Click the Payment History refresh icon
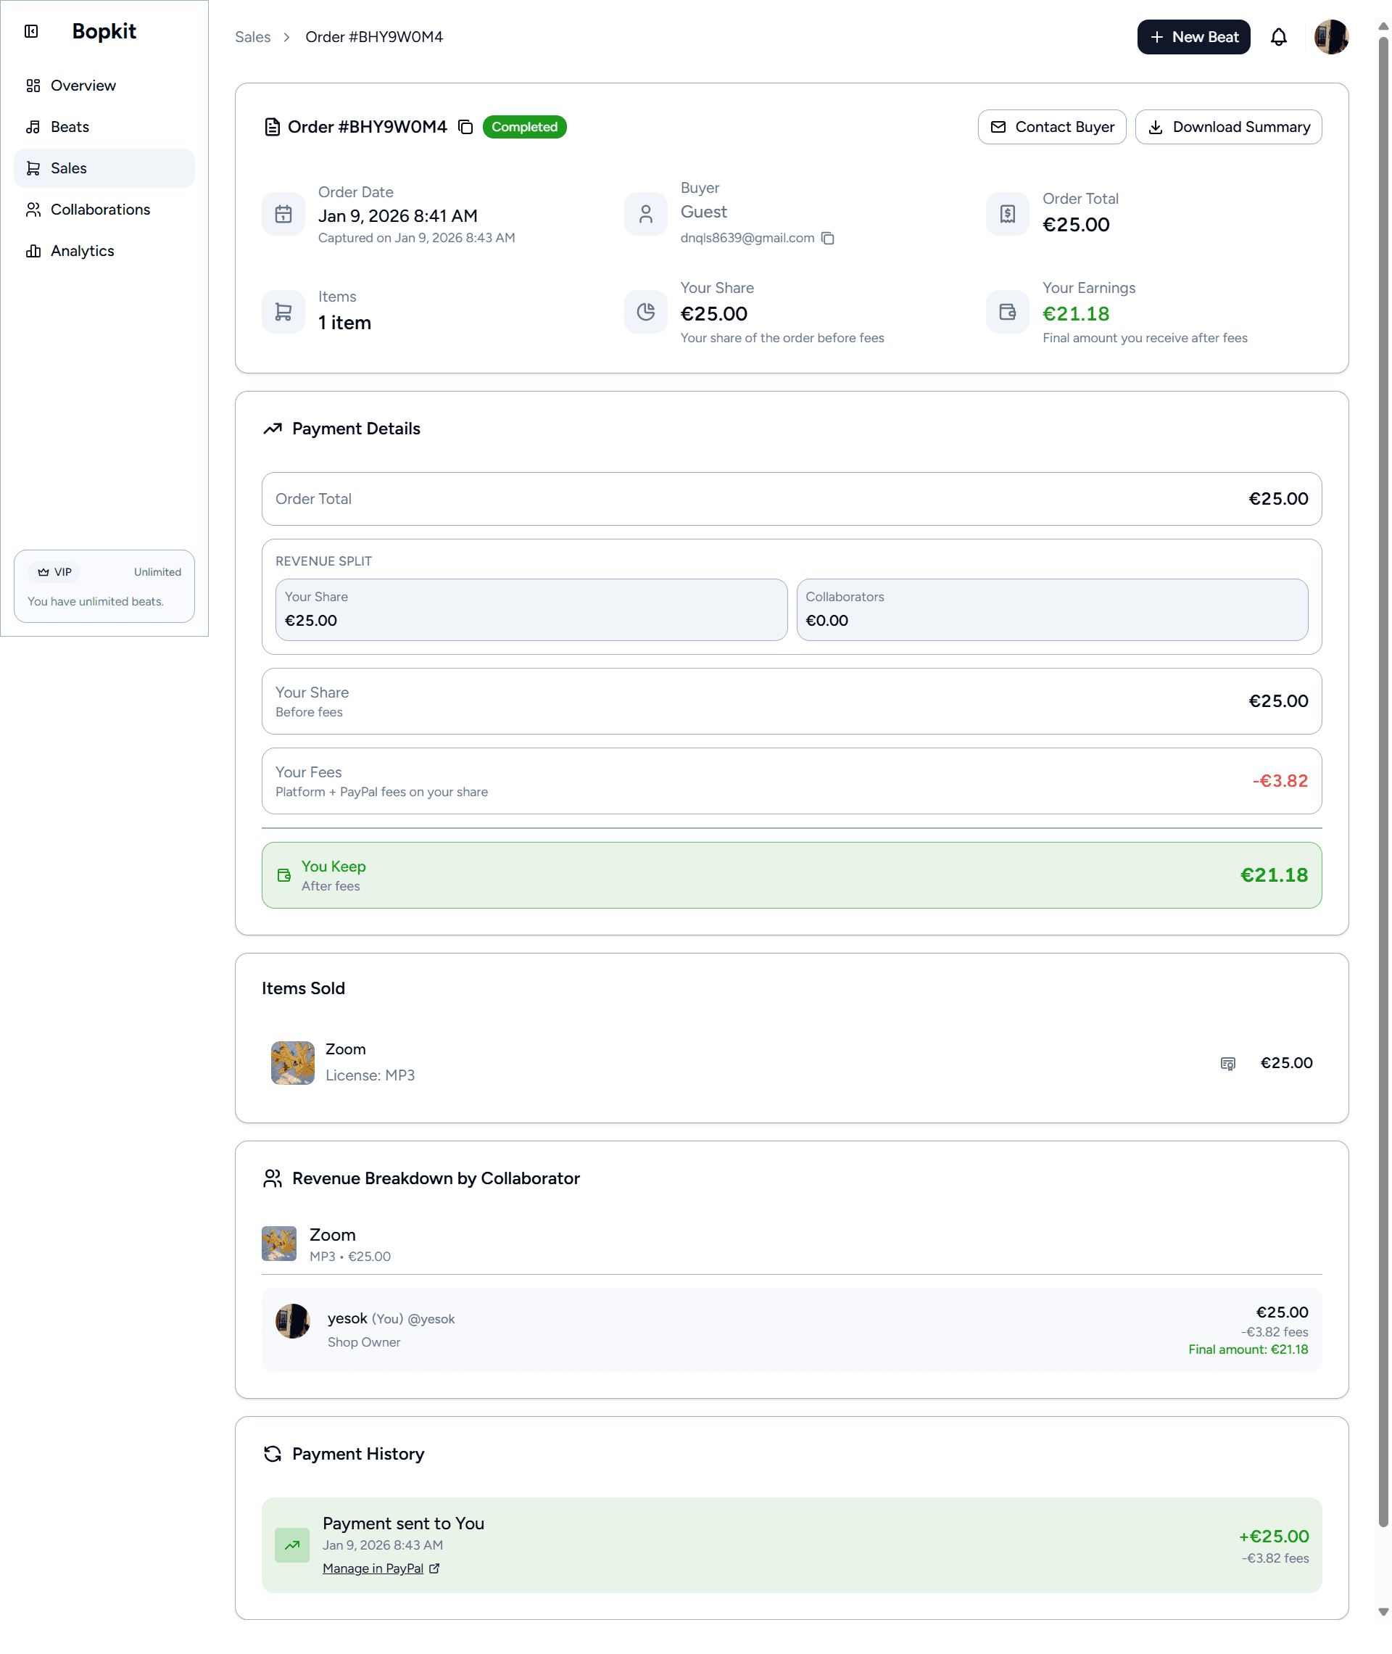 (273, 1454)
